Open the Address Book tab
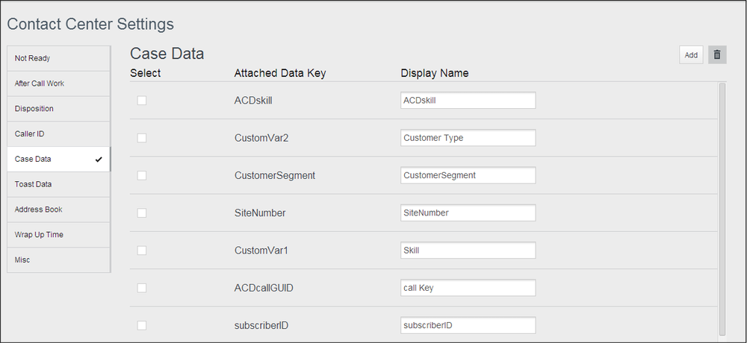747x343 pixels. [58, 210]
